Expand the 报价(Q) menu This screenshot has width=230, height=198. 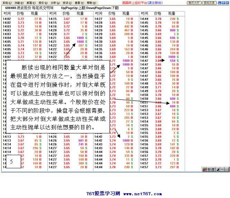point(43,2)
